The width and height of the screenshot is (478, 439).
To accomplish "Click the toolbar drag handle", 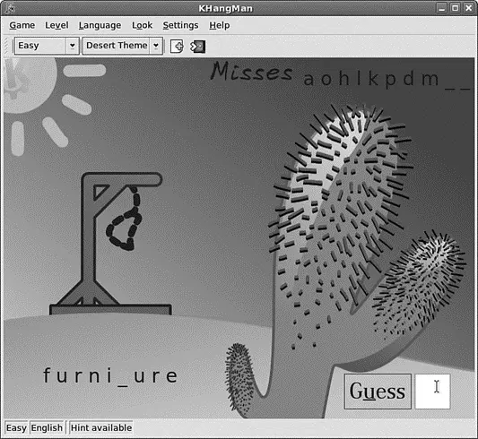I will [7, 47].
